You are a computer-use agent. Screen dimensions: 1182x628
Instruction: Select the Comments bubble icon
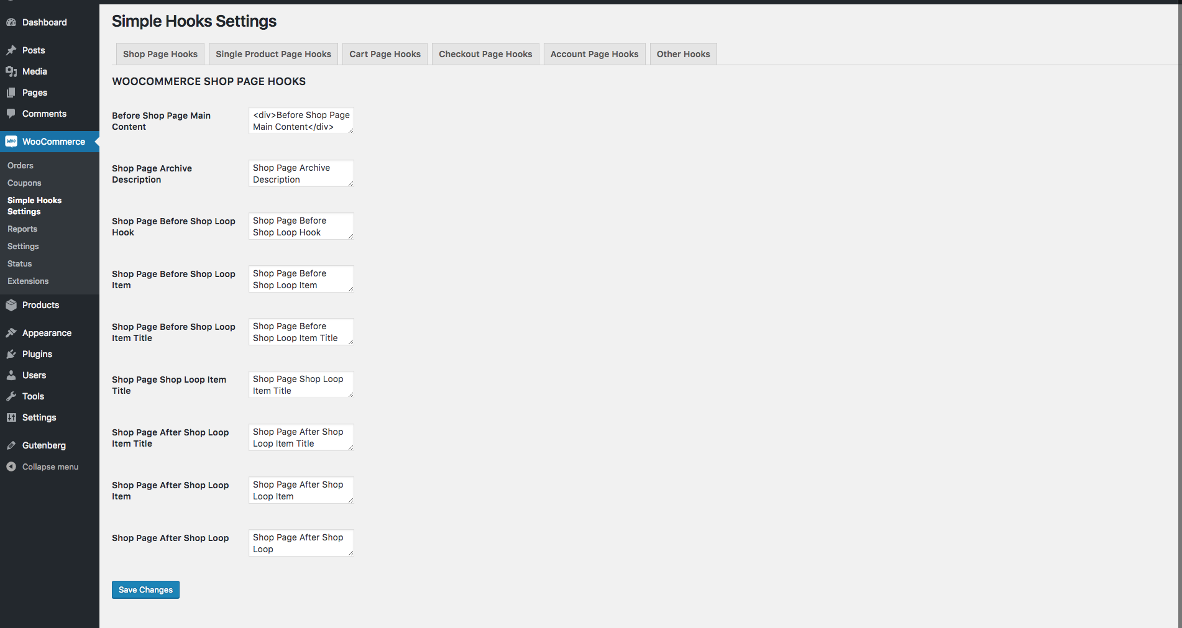pos(11,114)
